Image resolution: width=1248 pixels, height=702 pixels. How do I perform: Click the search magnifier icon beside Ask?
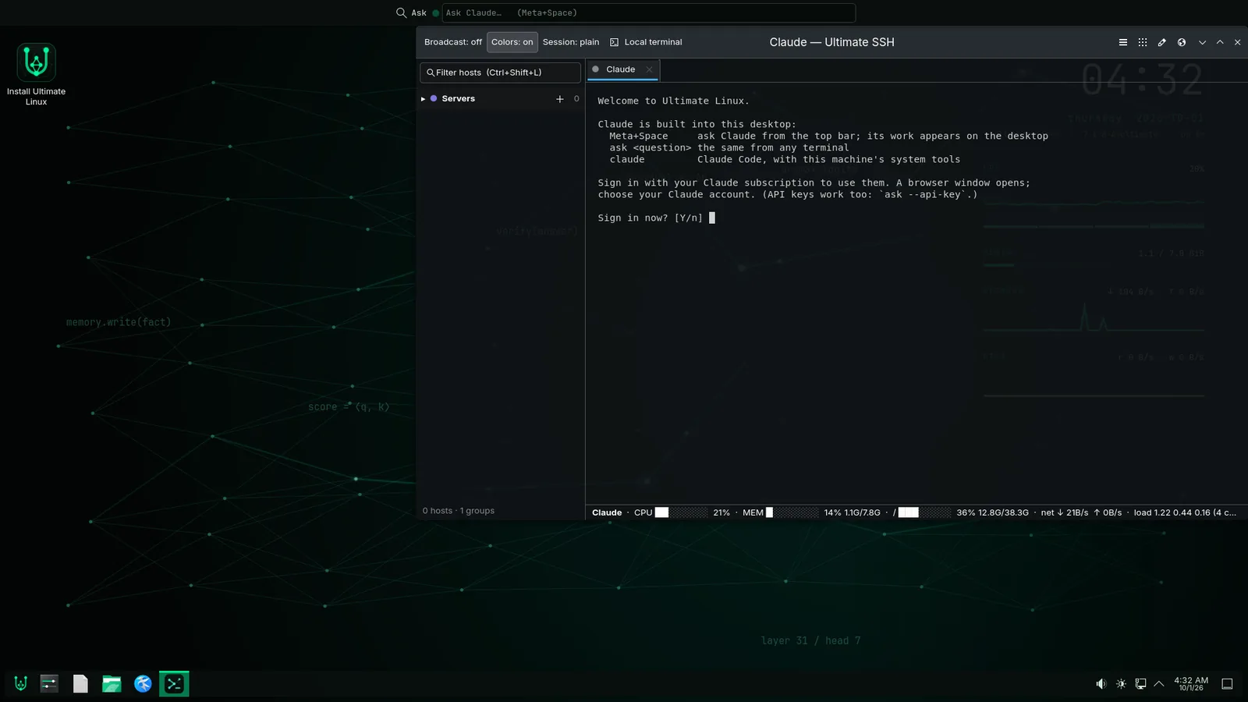tap(401, 12)
